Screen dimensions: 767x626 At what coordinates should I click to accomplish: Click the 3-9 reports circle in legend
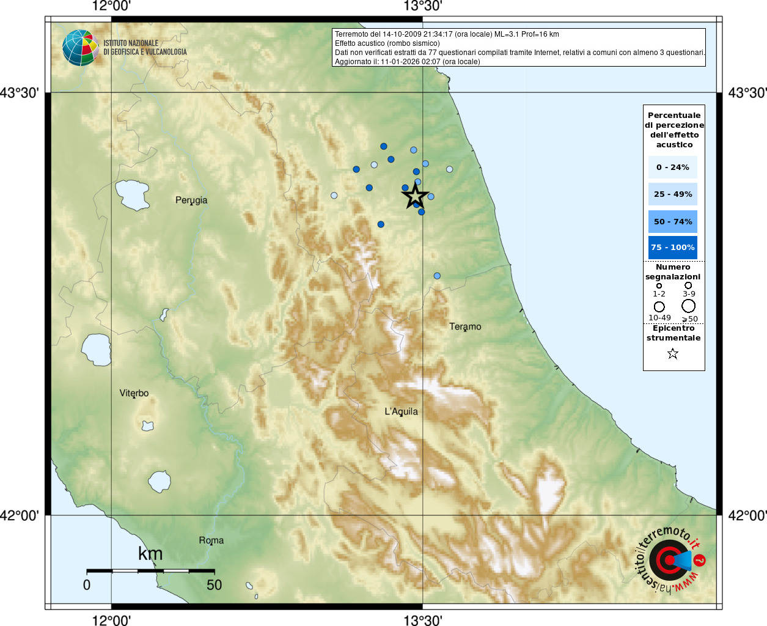[688, 285]
